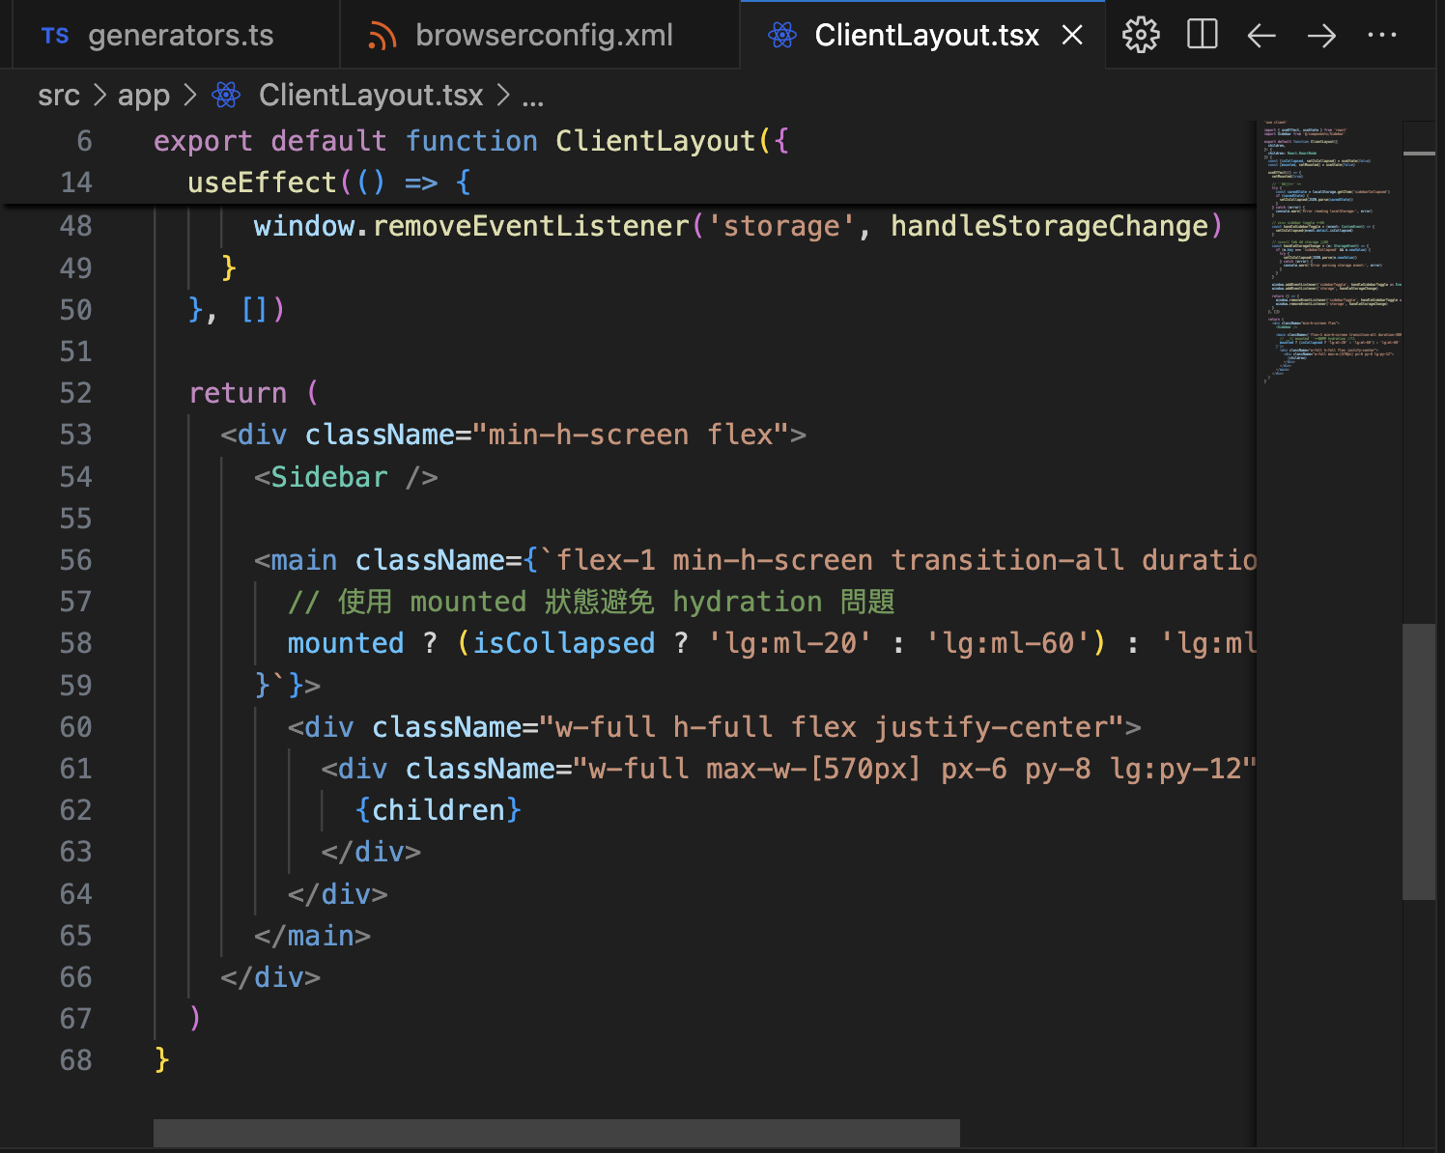Screen dimensions: 1445x1153
Task: Click "w-full h-full flex justify-center" string
Action: point(832,727)
